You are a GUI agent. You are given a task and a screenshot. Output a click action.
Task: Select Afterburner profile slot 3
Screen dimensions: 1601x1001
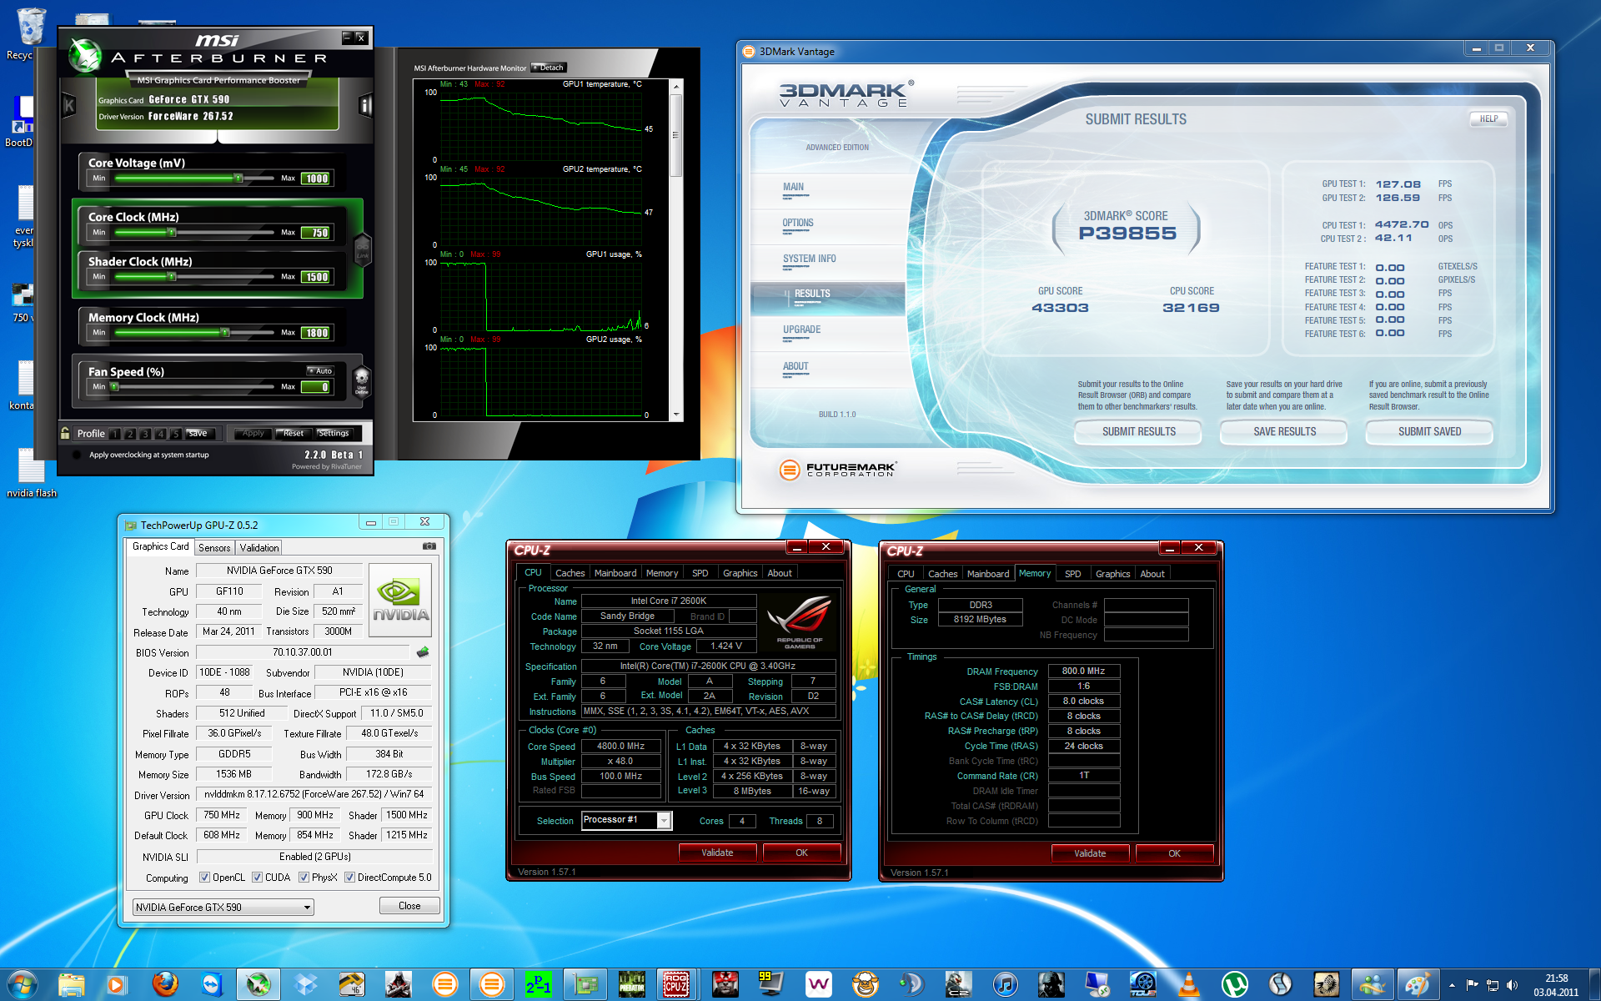[x=145, y=434]
